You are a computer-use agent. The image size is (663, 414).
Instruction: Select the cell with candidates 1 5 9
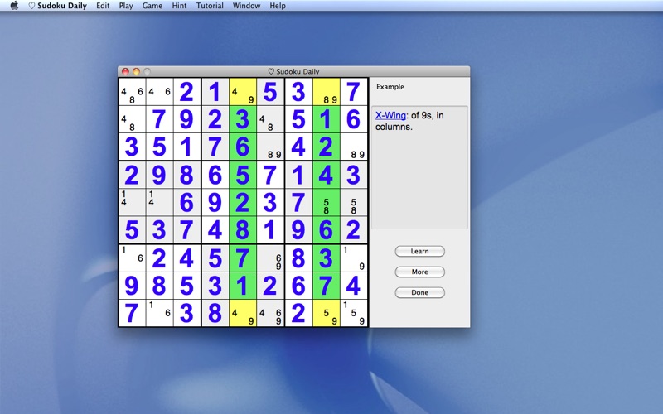354,313
